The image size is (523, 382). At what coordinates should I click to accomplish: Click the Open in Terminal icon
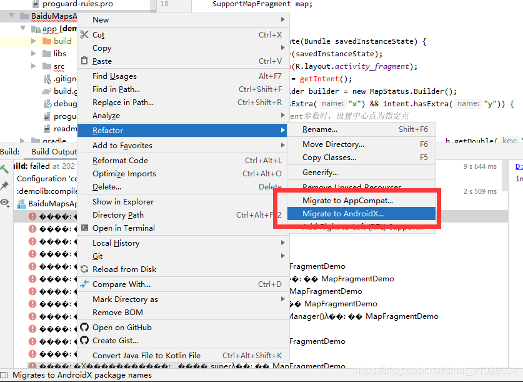(85, 228)
